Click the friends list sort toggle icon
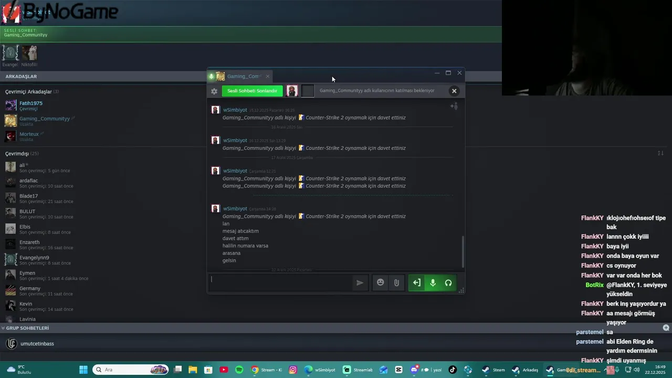 click(660, 153)
